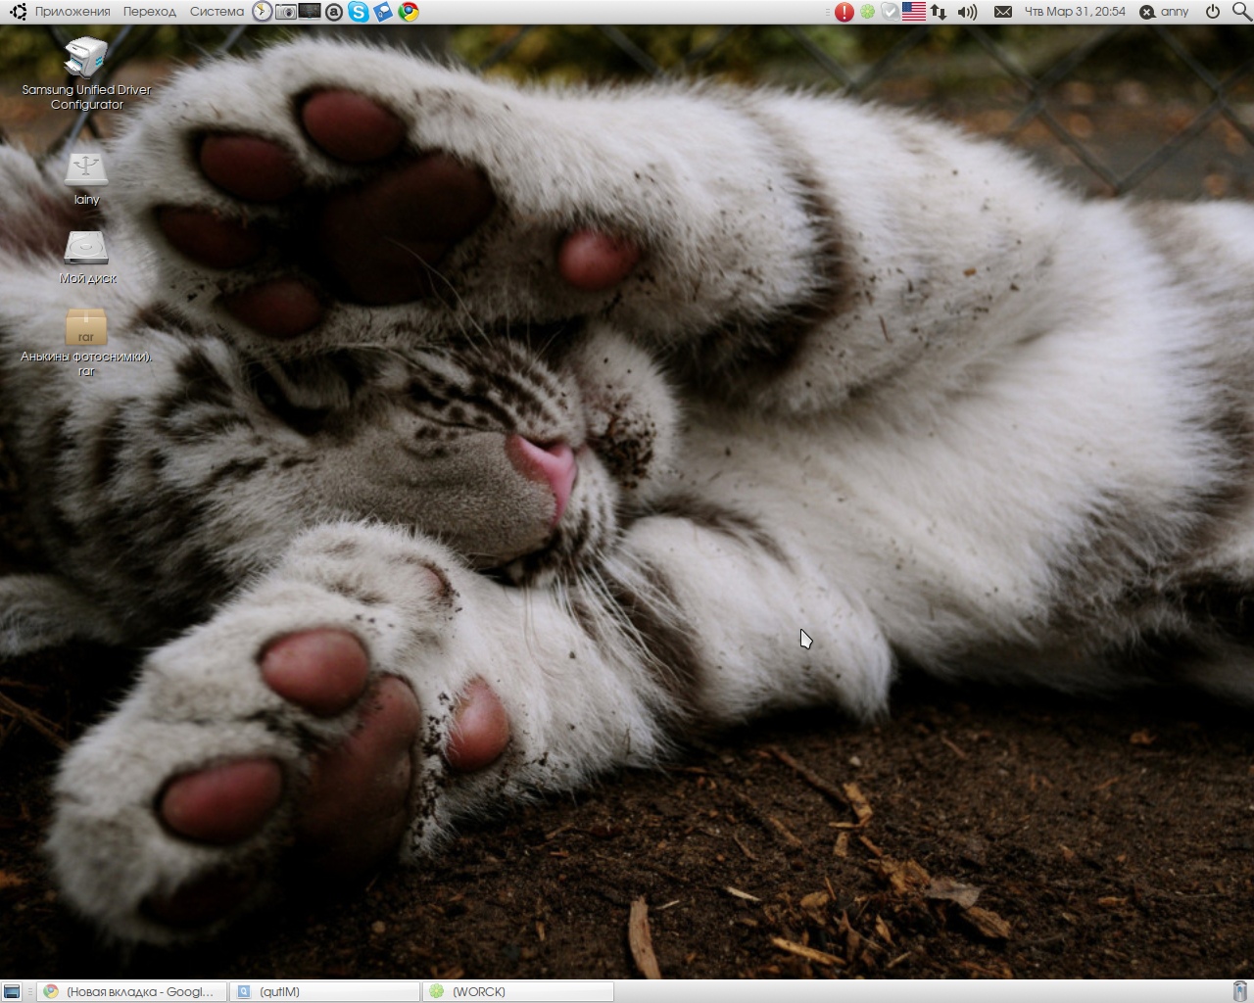
Task: Switch keyboard layout via US flag
Action: [x=914, y=12]
